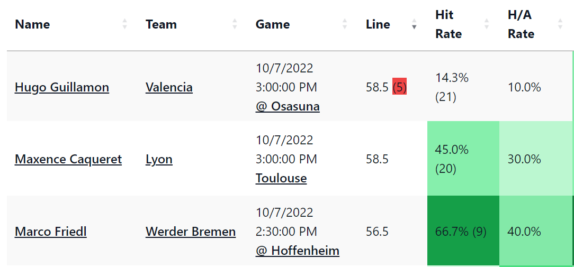Select the 45.0% (20) hit rate cell
The width and height of the screenshot is (574, 267).
click(x=463, y=159)
